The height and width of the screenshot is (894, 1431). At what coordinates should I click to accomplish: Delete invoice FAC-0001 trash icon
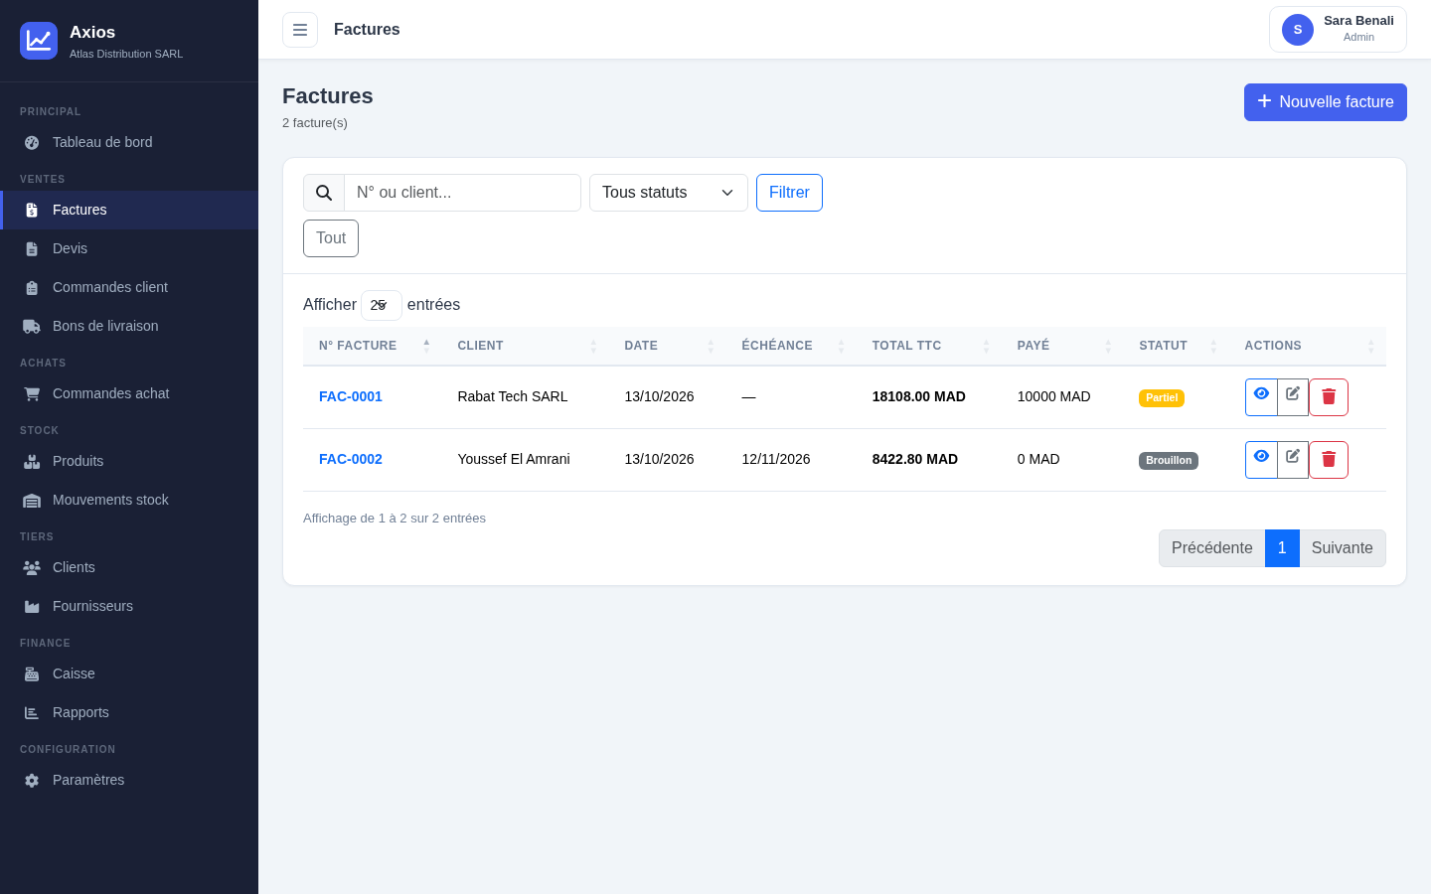(x=1329, y=397)
